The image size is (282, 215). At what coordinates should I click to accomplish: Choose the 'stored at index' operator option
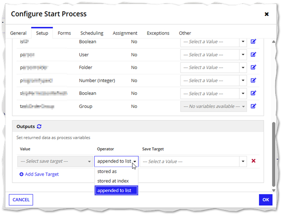click(113, 181)
